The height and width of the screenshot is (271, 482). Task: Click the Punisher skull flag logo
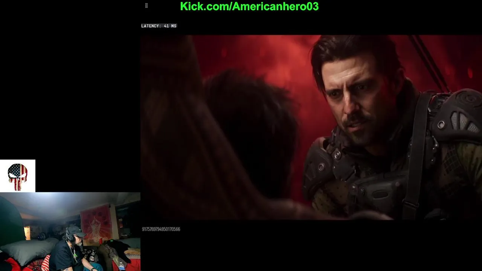point(18,177)
